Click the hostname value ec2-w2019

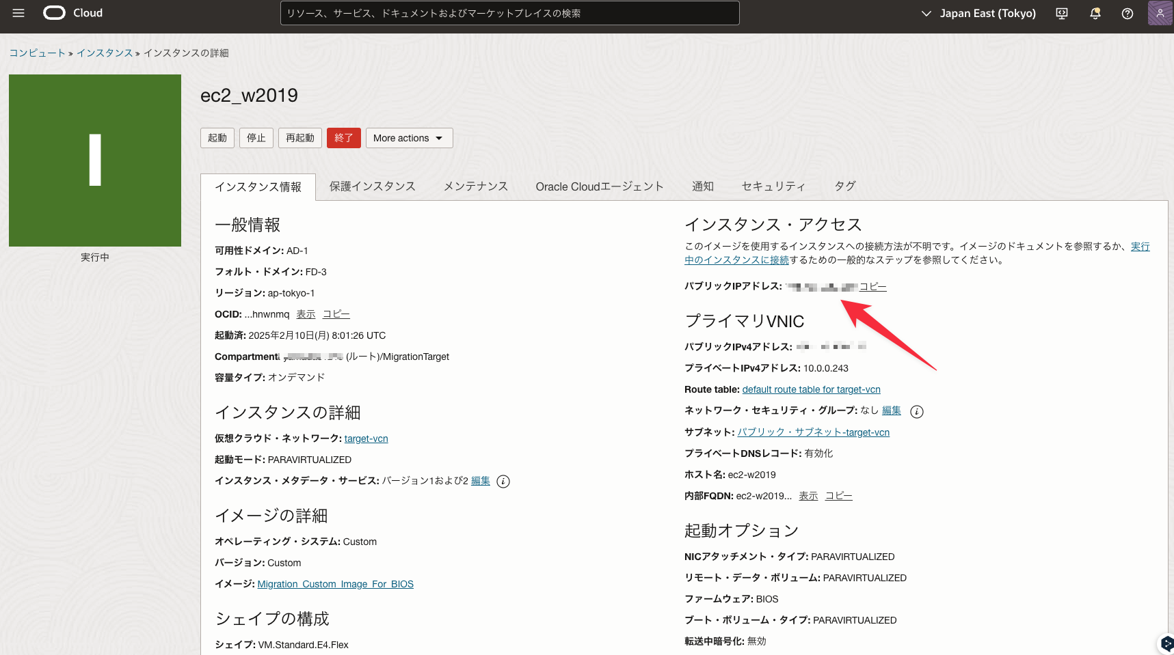pos(752,475)
